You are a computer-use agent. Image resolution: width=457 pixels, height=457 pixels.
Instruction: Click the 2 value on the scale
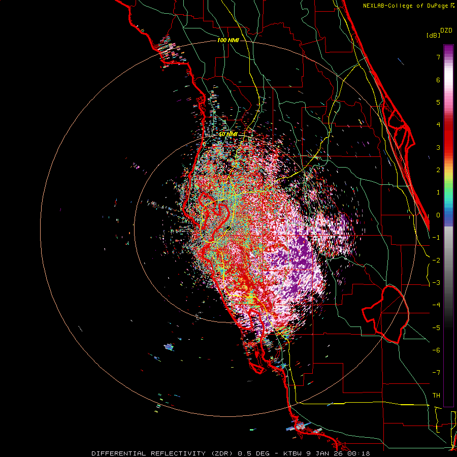pyautogui.click(x=438, y=170)
